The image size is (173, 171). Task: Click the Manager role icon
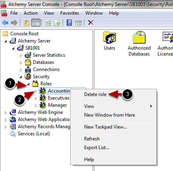click(43, 105)
